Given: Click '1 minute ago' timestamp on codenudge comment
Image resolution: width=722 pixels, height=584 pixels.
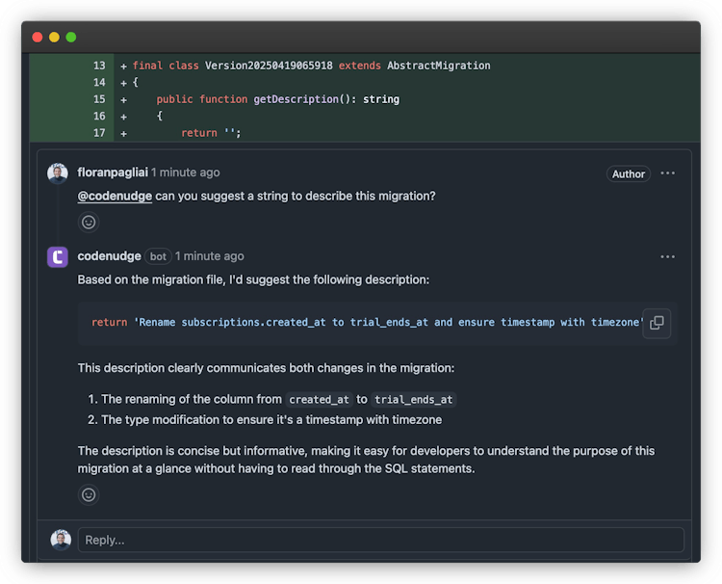Looking at the screenshot, I should point(210,256).
